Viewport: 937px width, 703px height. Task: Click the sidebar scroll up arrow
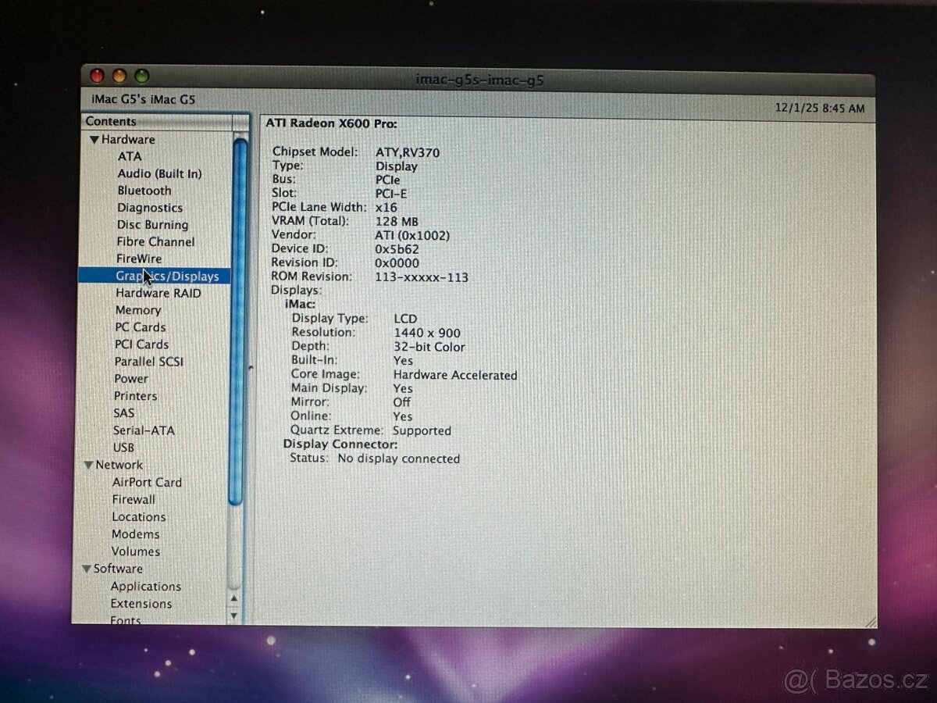click(x=233, y=598)
